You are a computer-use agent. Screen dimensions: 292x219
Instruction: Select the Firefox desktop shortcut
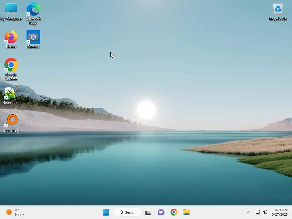pyautogui.click(x=11, y=39)
